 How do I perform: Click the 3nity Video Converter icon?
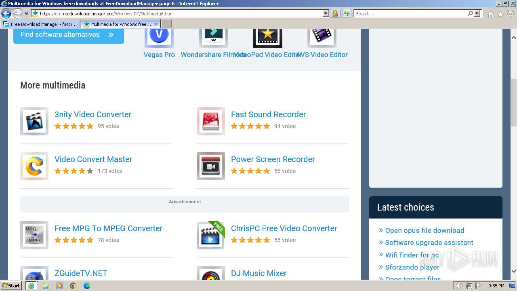pos(34,121)
